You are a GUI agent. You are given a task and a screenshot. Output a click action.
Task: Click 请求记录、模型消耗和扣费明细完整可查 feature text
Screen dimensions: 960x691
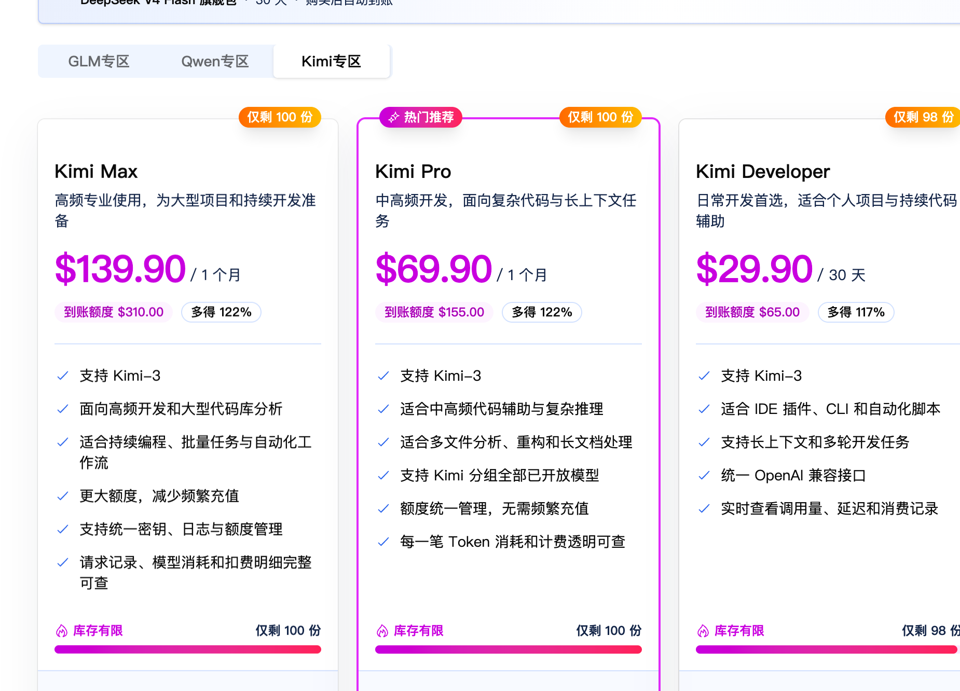[196, 573]
